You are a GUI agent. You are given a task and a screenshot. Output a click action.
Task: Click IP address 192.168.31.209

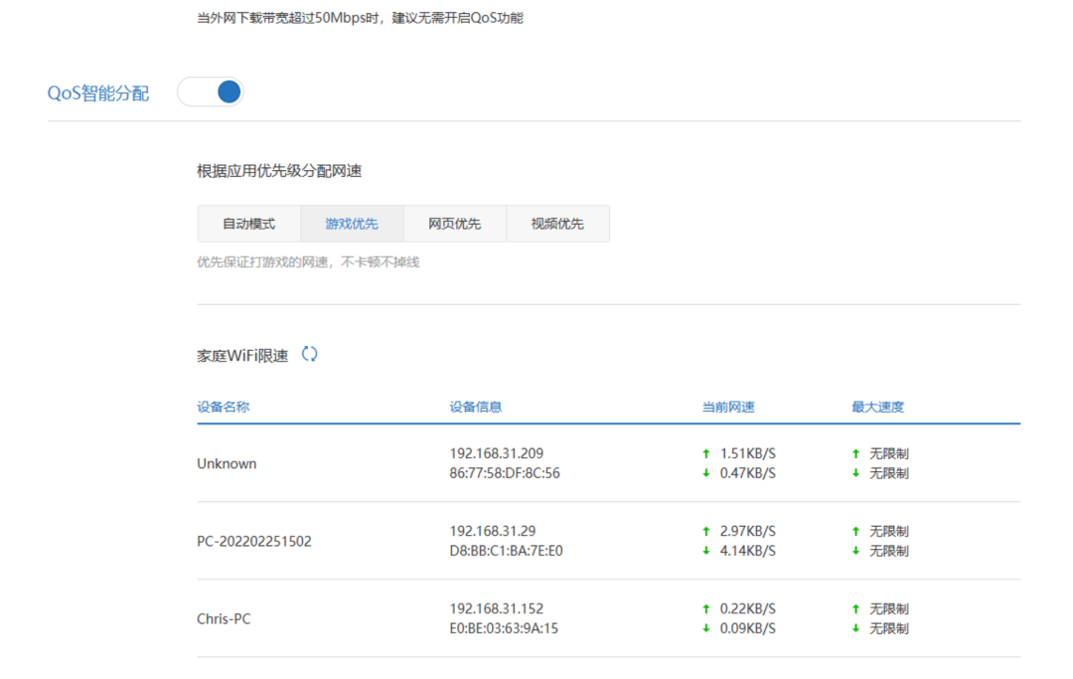click(x=496, y=453)
